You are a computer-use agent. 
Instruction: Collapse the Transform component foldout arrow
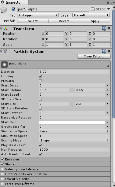click(x=1, y=29)
